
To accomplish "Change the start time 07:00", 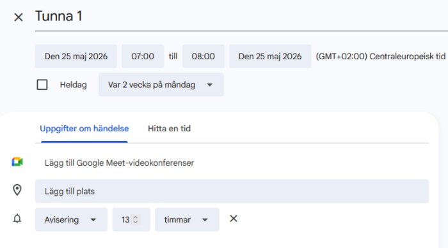I will (x=143, y=56).
